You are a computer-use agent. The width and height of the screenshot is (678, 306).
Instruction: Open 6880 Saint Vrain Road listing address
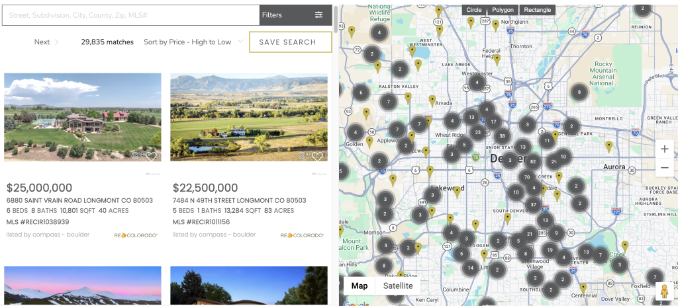79,200
